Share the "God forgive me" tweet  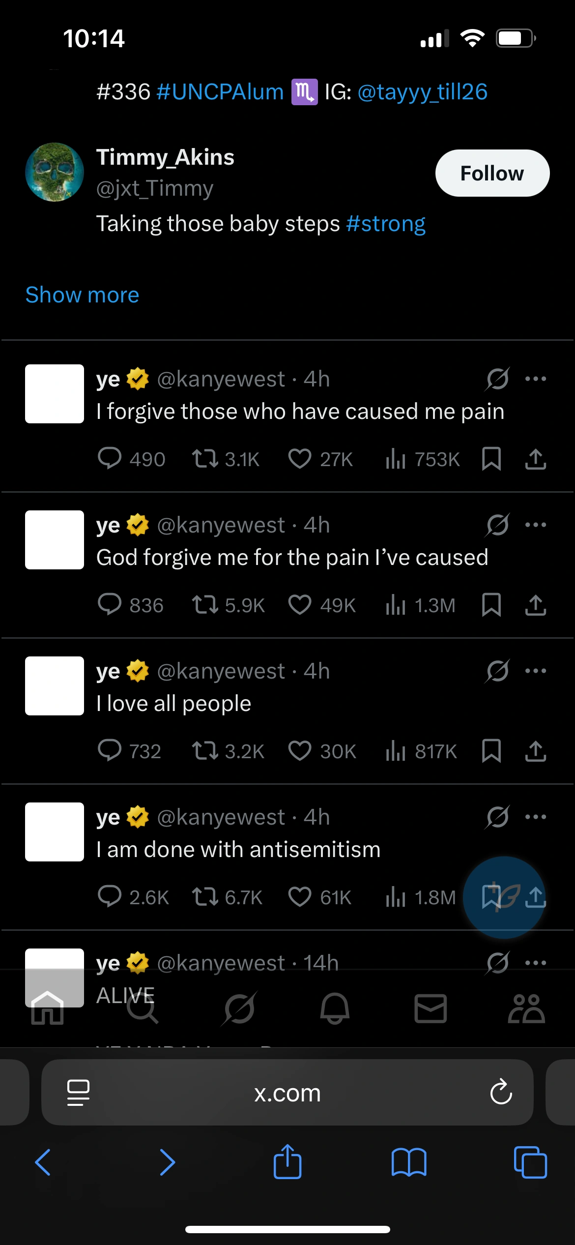(x=535, y=605)
